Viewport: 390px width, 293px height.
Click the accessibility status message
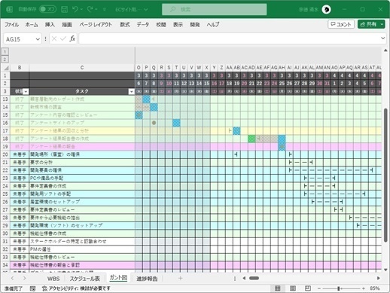[x=76, y=288]
